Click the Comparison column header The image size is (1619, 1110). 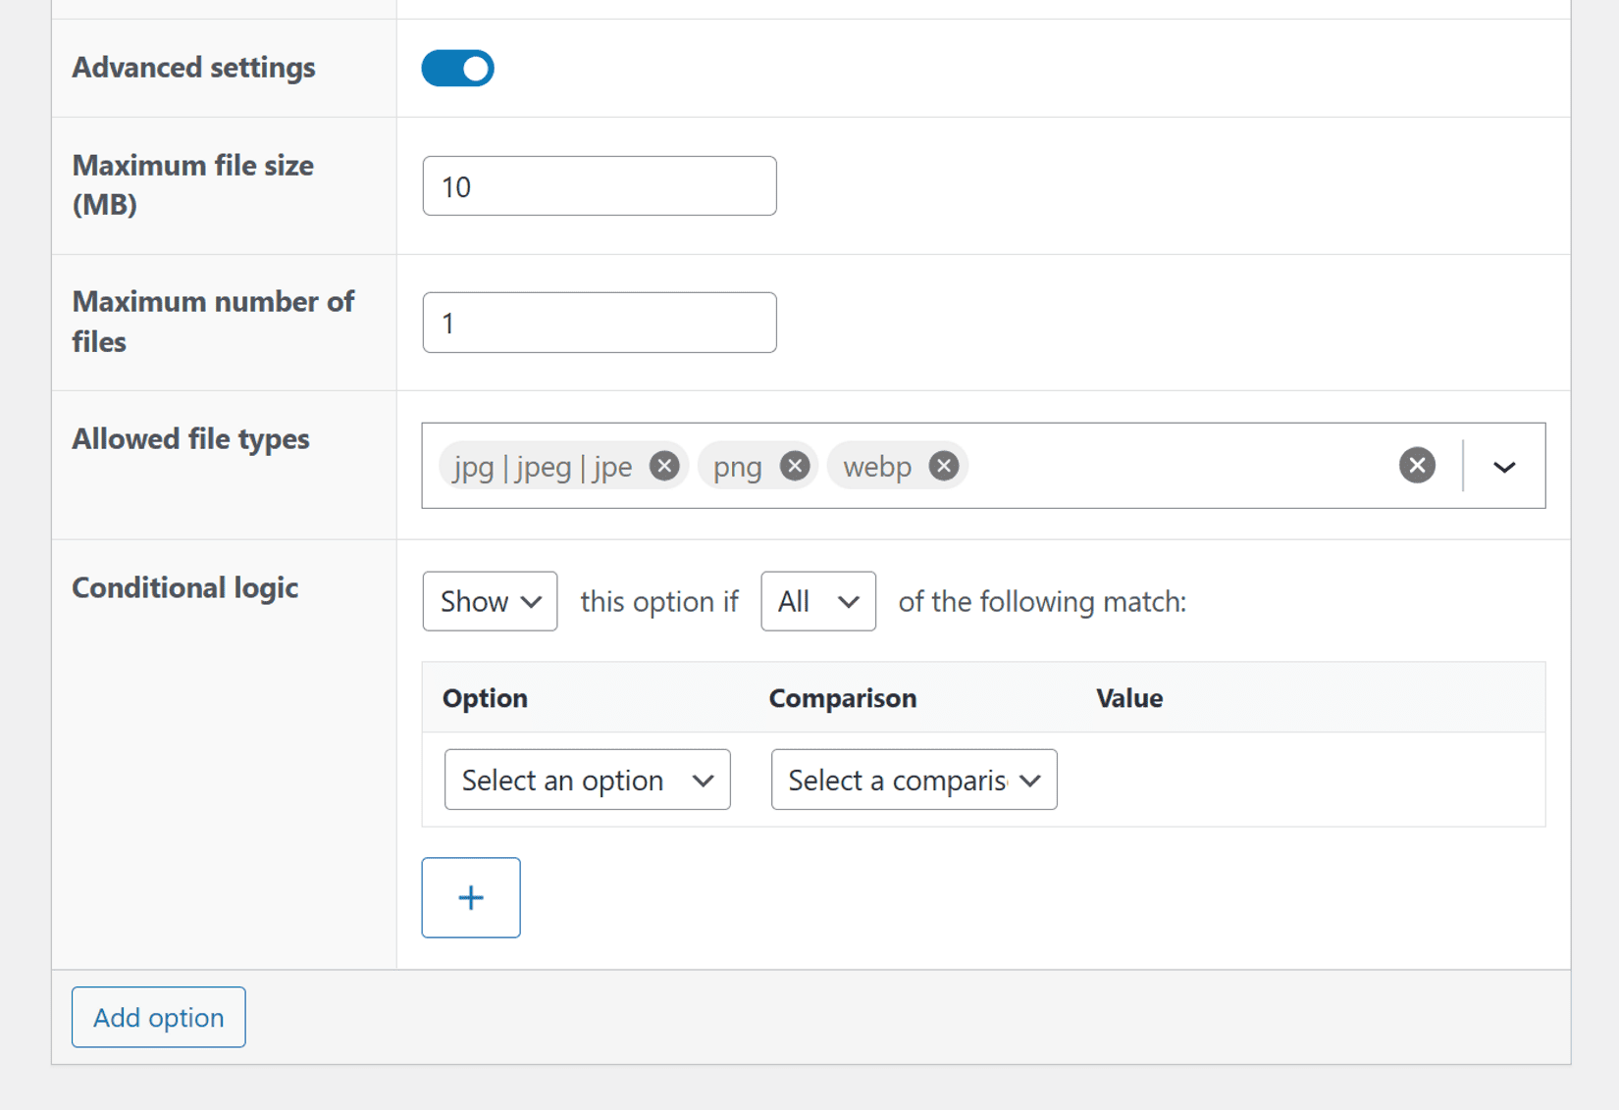pyautogui.click(x=842, y=697)
